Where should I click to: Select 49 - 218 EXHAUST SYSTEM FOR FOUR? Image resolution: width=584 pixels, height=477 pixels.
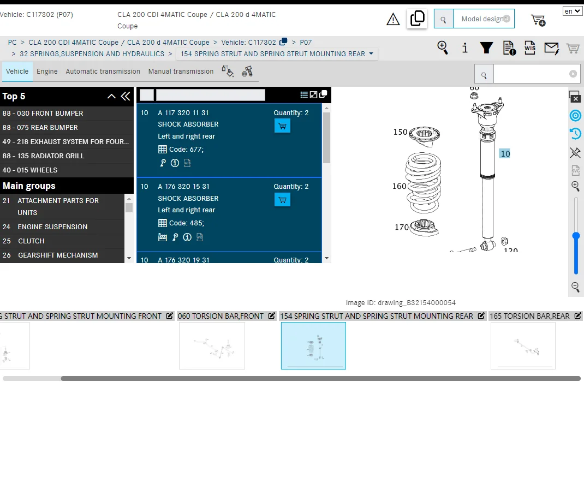(67, 141)
